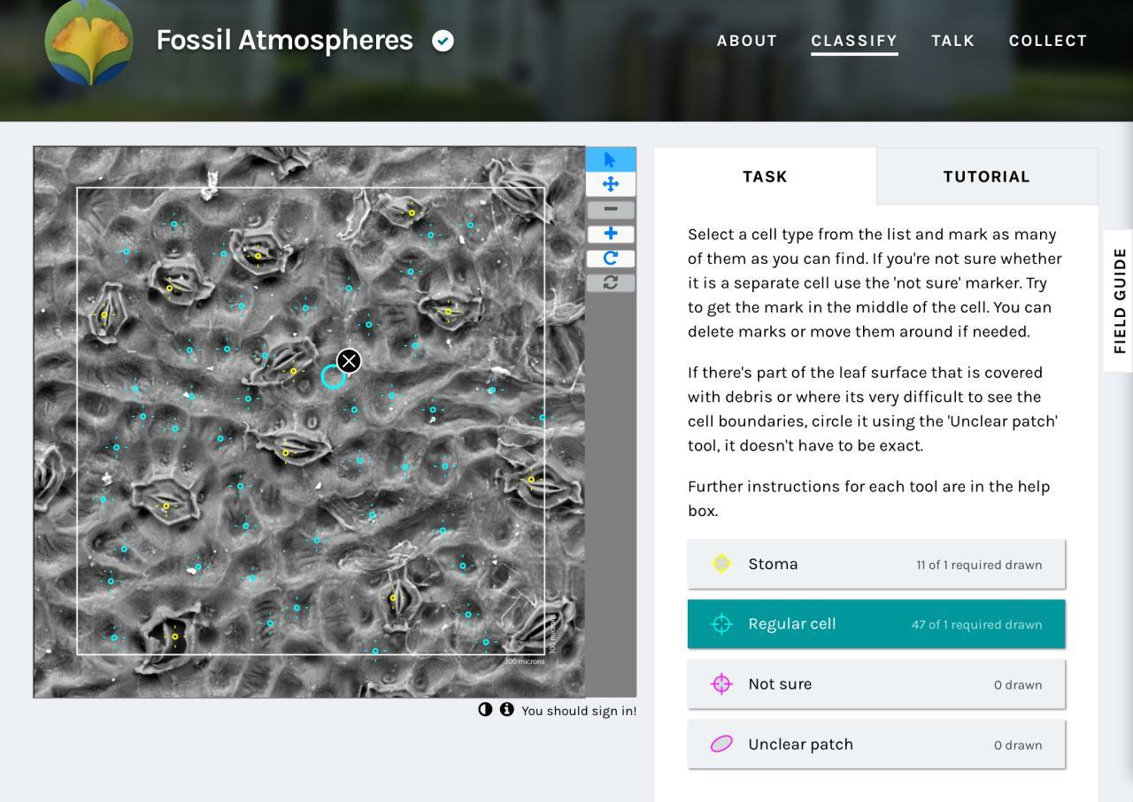Open the Talk section
This screenshot has height=802, width=1133.
pyautogui.click(x=952, y=41)
